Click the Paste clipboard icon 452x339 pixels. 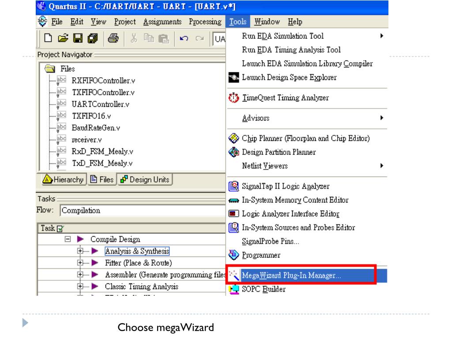164,38
